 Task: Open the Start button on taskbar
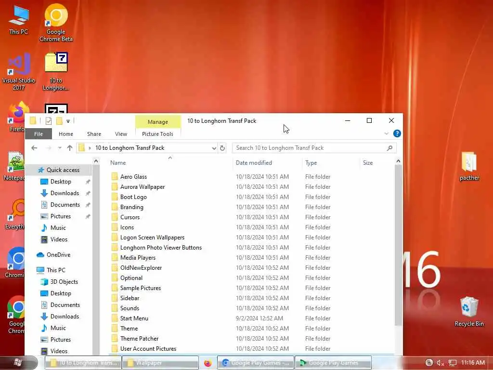pos(18,363)
